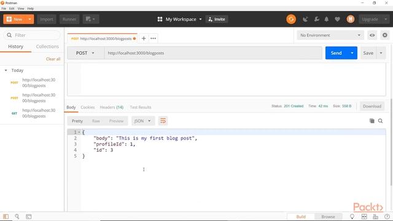The width and height of the screenshot is (393, 221).
Task: Switch to Build mode
Action: [x=301, y=217]
